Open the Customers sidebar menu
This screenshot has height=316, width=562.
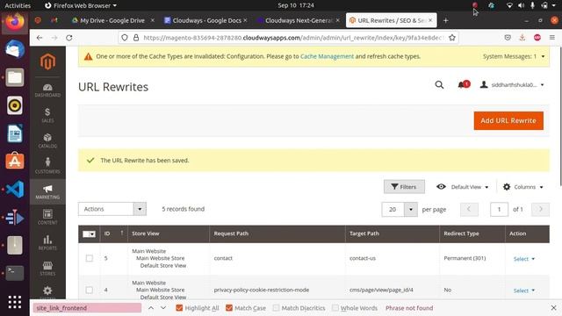point(47,166)
